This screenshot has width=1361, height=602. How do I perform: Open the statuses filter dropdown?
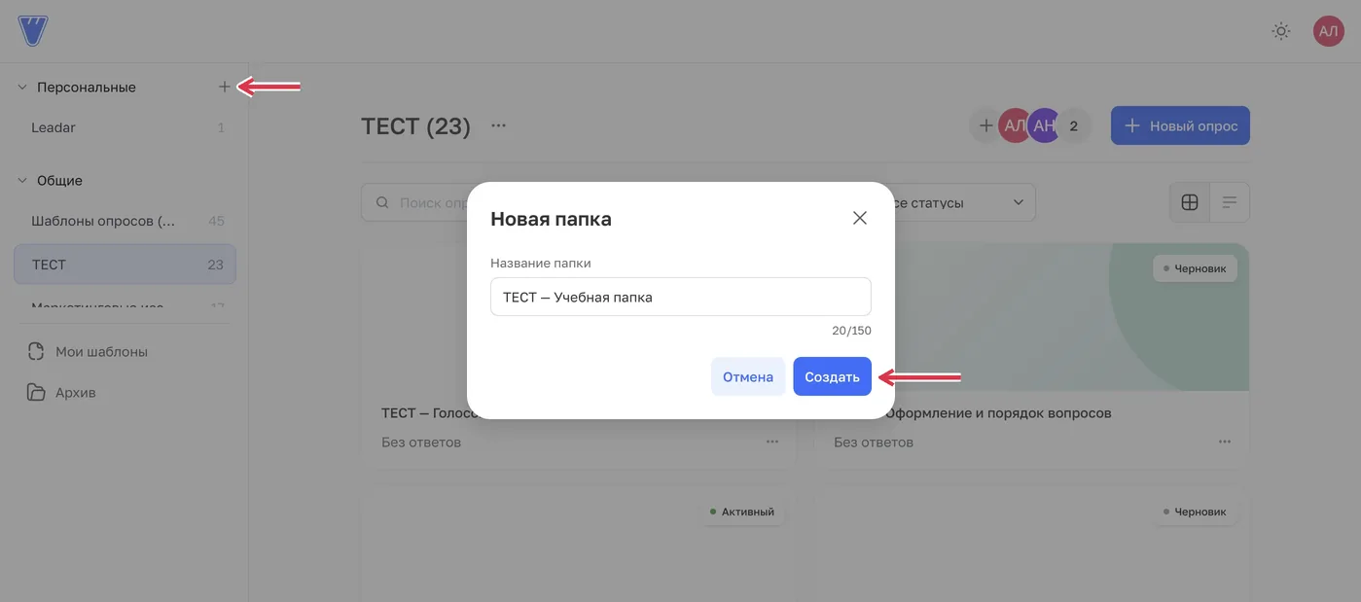[x=963, y=202]
